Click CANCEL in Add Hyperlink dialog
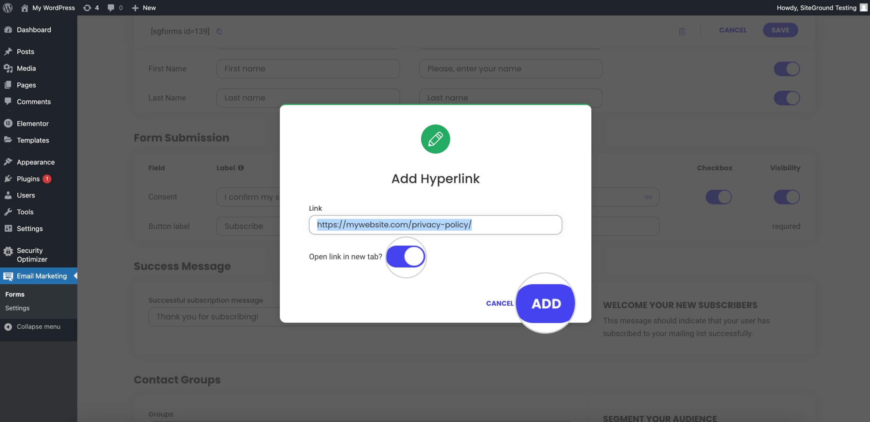 (500, 303)
